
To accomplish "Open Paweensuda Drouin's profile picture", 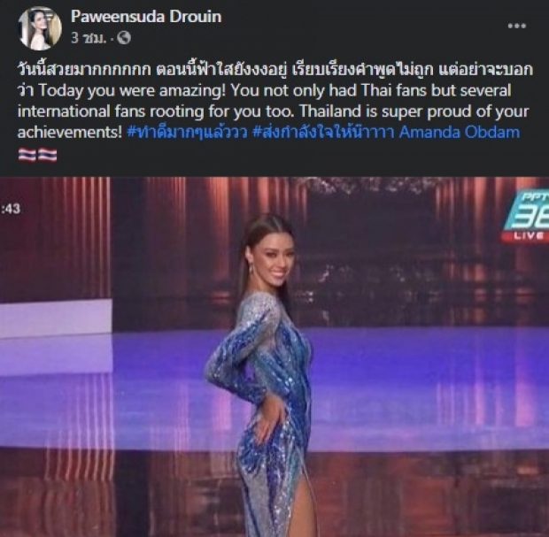I will click(40, 28).
